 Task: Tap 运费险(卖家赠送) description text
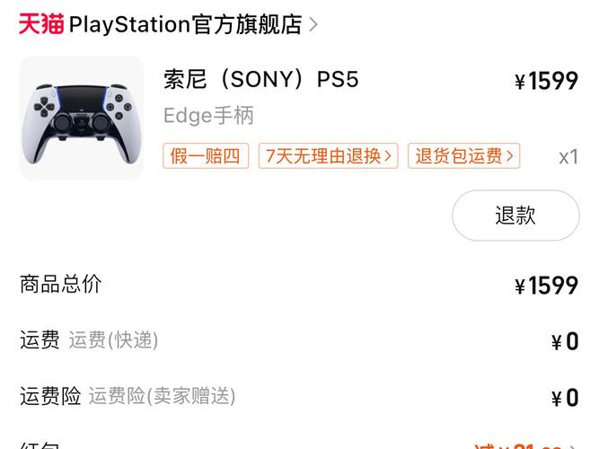tap(162, 396)
